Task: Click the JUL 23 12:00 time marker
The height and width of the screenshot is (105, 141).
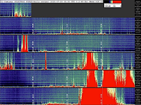Action: pyautogui.click(x=67, y=99)
